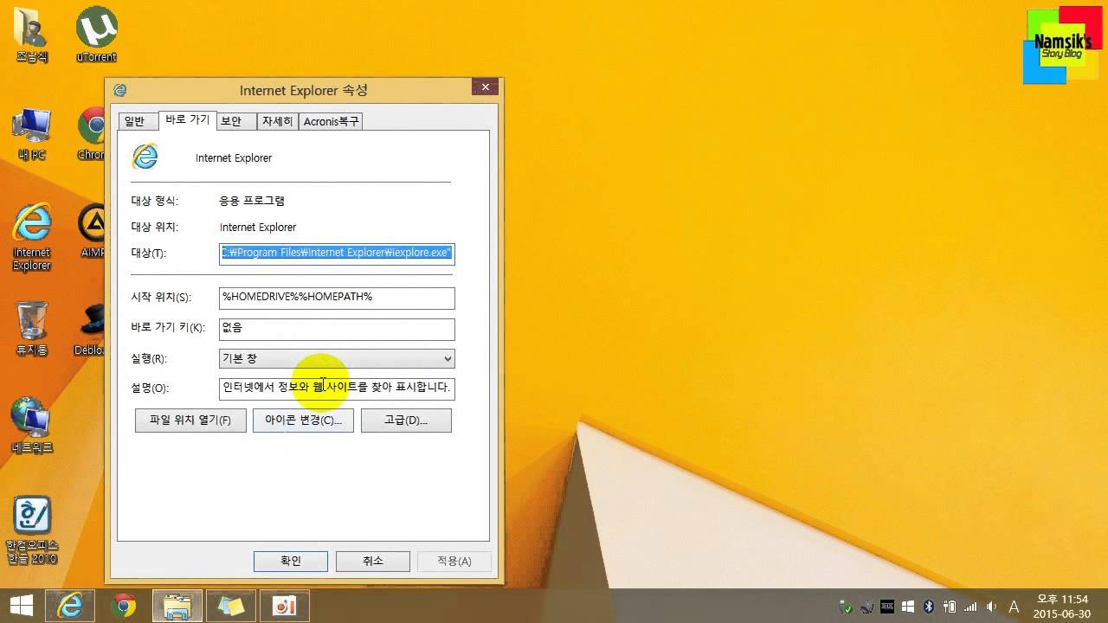Screen dimensions: 1108x623
Task: Click the Safely Remove Hardware tray icon
Action: pos(847,607)
